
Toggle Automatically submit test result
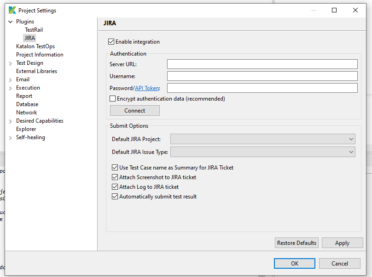click(x=115, y=197)
